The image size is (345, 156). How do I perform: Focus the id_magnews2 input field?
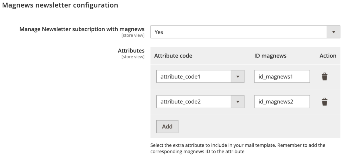(x=282, y=102)
